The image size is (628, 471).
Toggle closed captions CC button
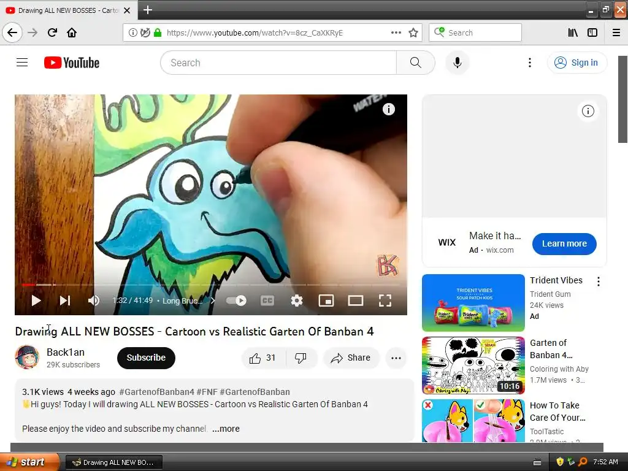coord(267,301)
